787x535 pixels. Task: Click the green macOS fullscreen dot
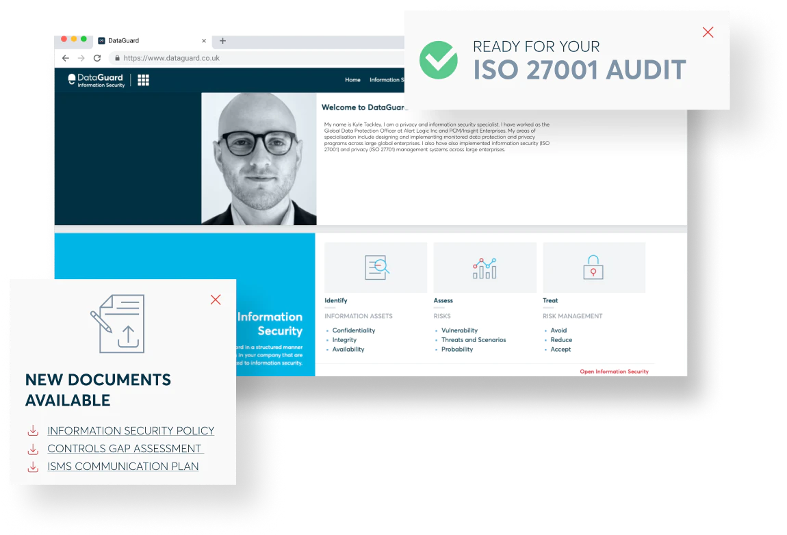83,38
